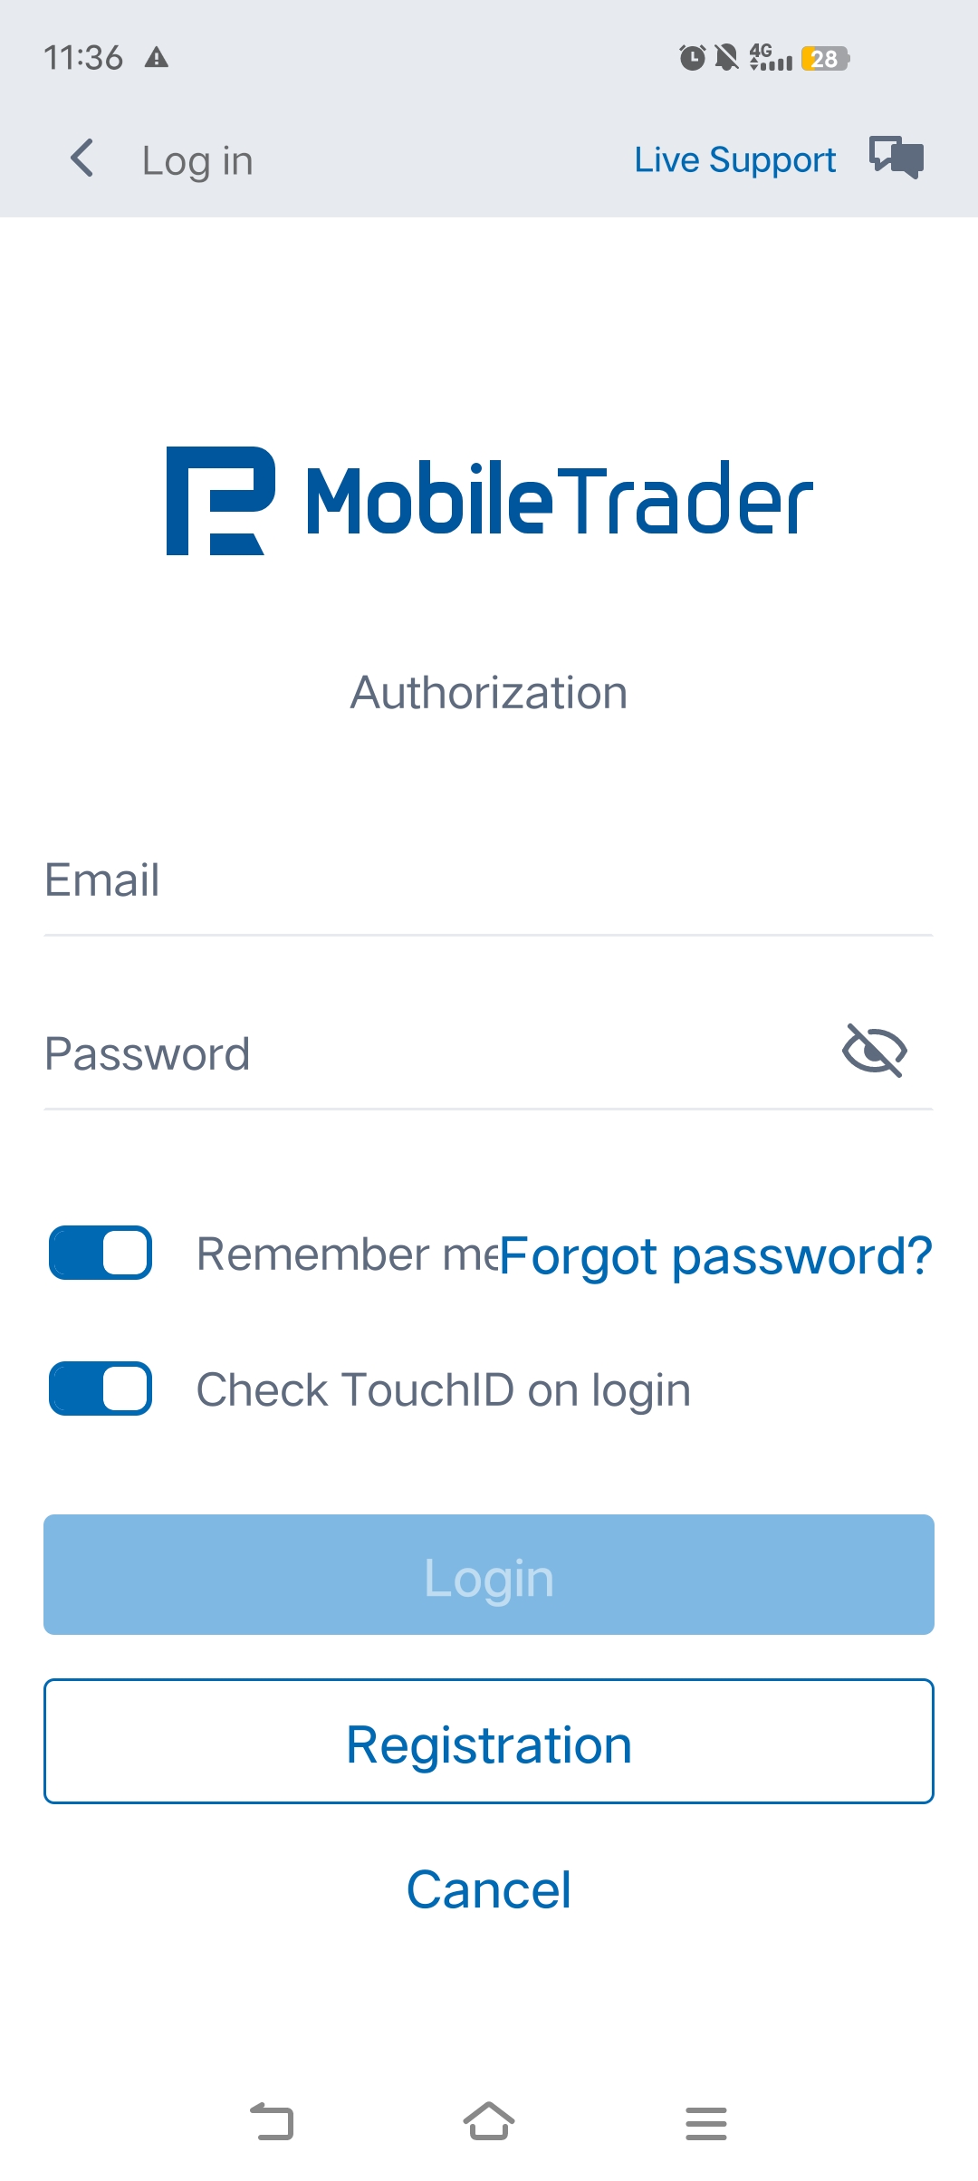978x2181 pixels.
Task: Tap the muted notification bell icon
Action: pyautogui.click(x=726, y=58)
